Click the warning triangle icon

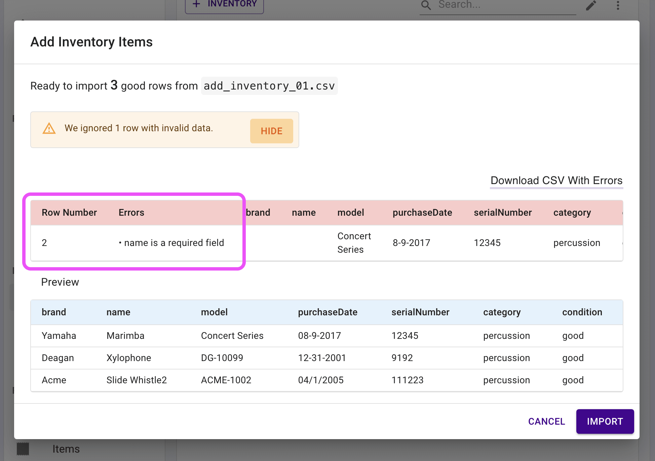tap(49, 128)
